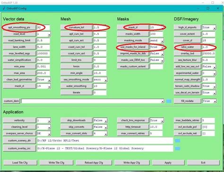Open the masks_use_DEM_too dropdown
Viewport: 224px width, 172px height.
click(x=162, y=60)
